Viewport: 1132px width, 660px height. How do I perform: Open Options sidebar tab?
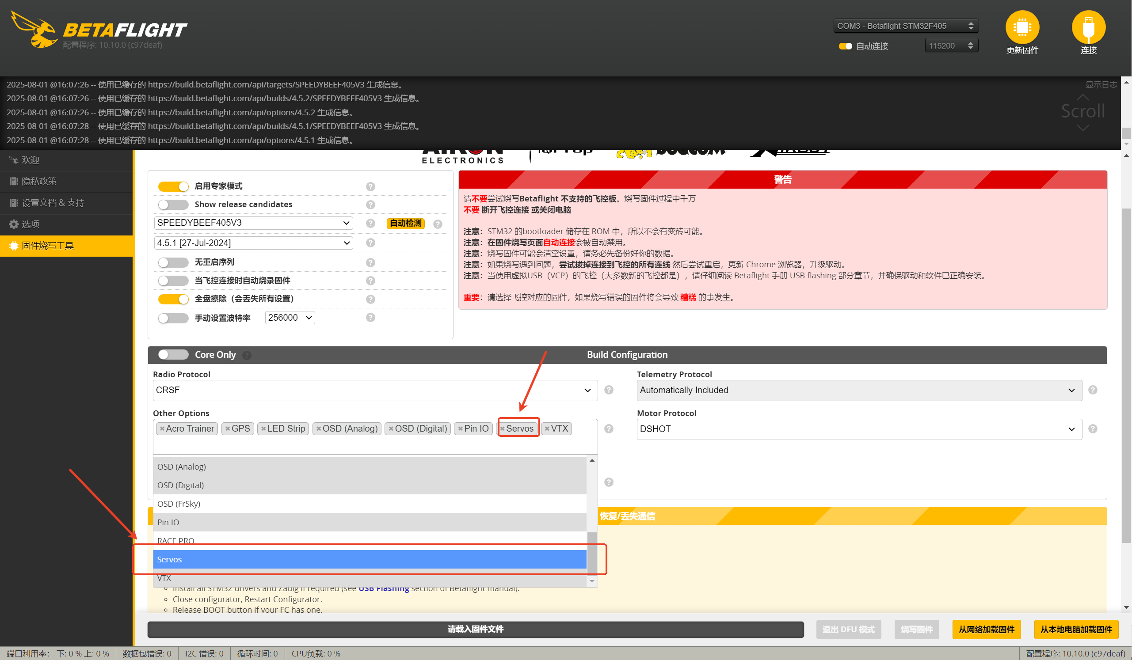coord(66,224)
